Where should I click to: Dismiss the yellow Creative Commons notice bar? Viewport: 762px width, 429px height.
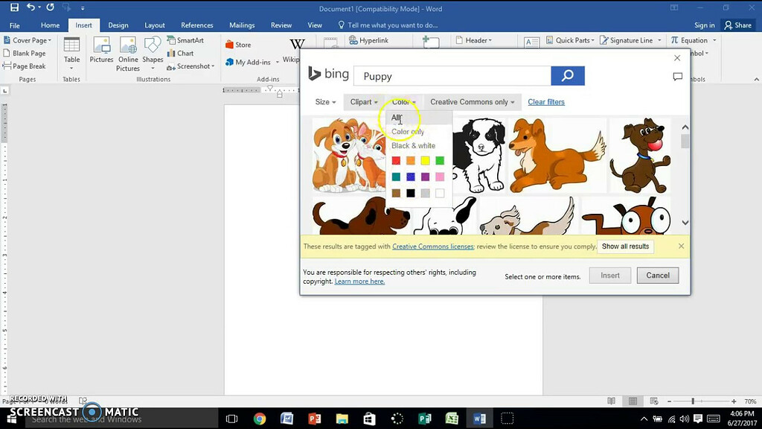tap(681, 247)
